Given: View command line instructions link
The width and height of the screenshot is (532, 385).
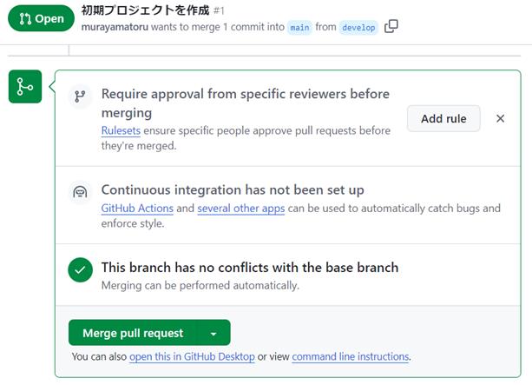Looking at the screenshot, I should [x=350, y=356].
